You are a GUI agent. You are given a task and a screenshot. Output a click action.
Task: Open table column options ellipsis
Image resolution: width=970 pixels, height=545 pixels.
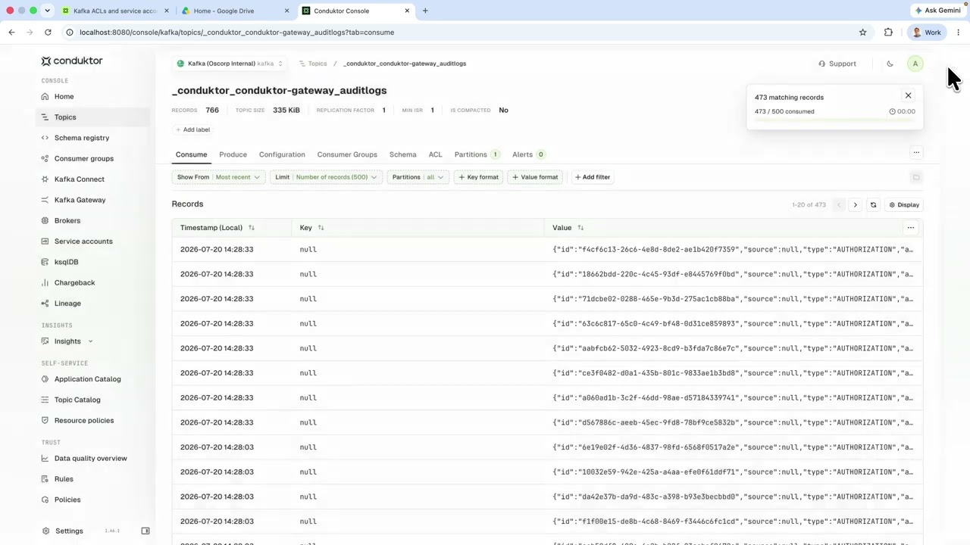[911, 228]
